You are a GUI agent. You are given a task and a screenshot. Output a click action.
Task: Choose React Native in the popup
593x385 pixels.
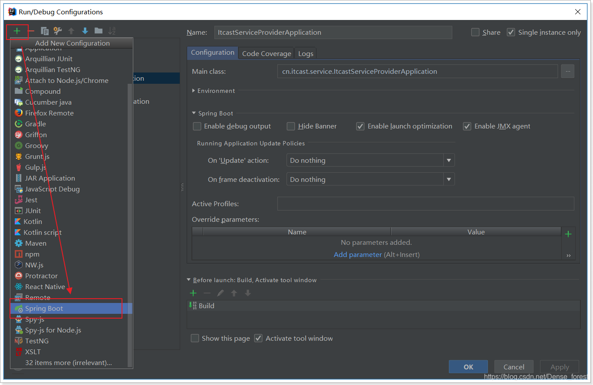69,287
